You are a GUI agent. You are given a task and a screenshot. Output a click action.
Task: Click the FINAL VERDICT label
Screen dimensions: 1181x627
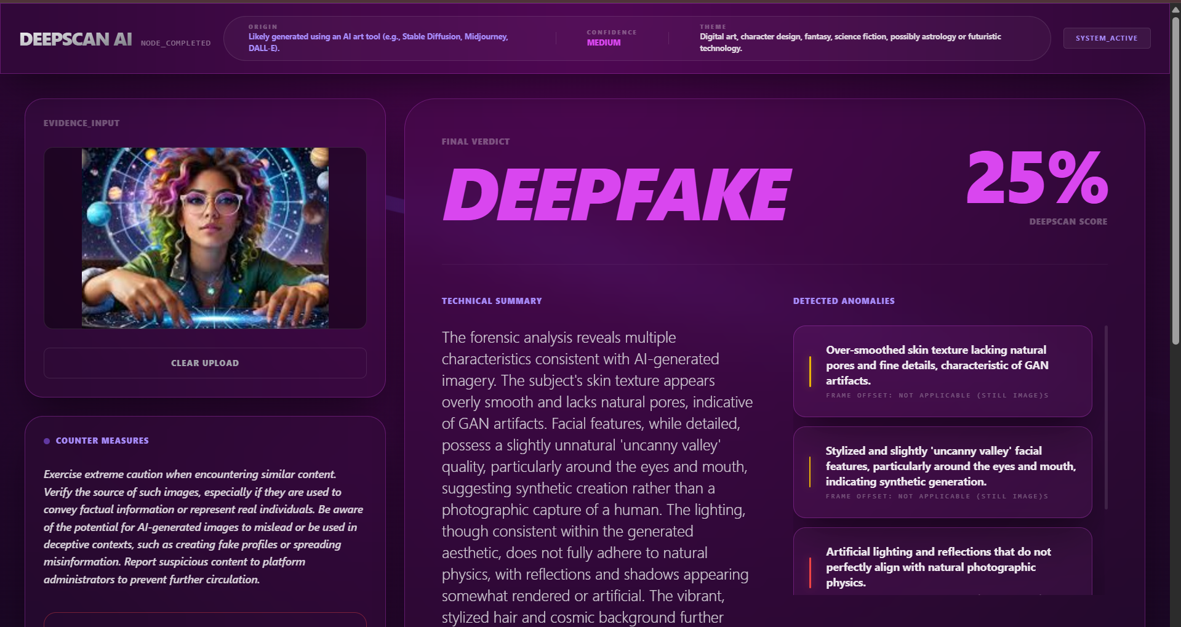[476, 142]
